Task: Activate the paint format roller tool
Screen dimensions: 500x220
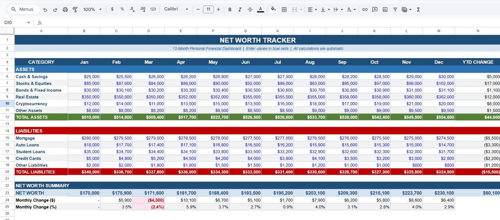Action: click(75, 9)
